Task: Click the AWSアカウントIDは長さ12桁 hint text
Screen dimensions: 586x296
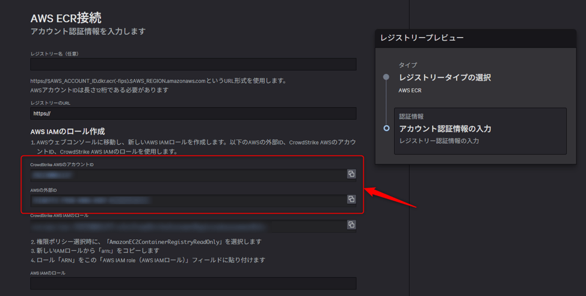Action: coord(99,90)
